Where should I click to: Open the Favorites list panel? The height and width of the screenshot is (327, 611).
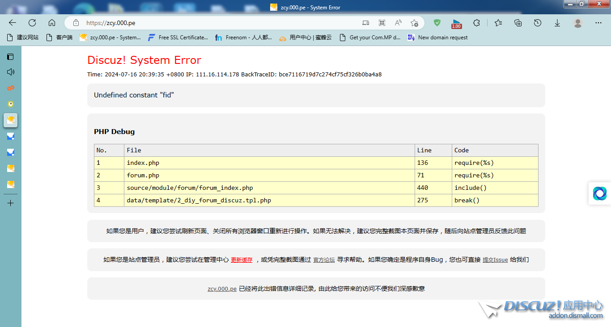[498, 23]
